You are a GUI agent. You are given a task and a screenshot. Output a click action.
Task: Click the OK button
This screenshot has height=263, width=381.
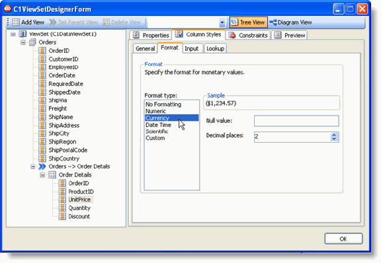click(x=343, y=239)
